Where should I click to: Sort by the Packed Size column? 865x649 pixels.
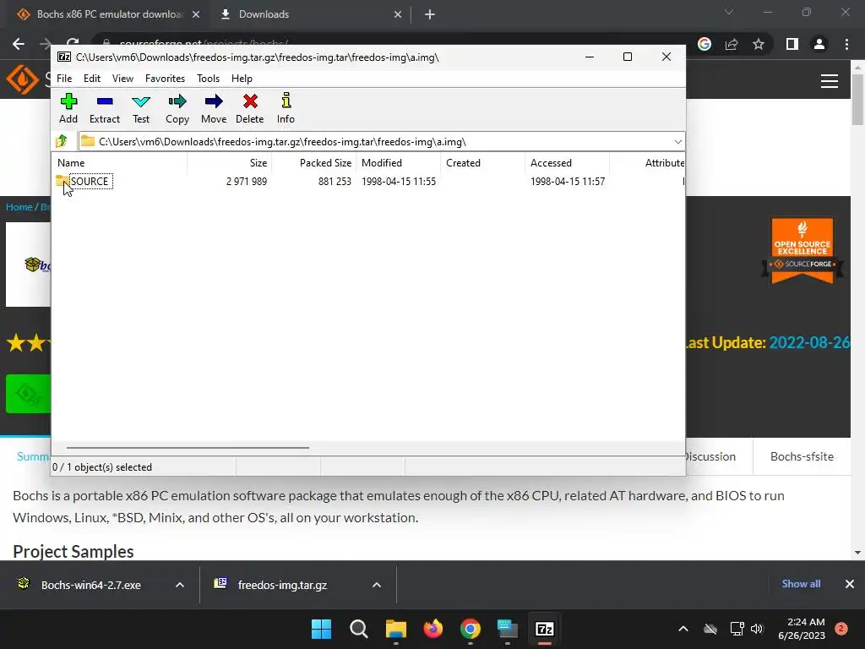(x=314, y=163)
